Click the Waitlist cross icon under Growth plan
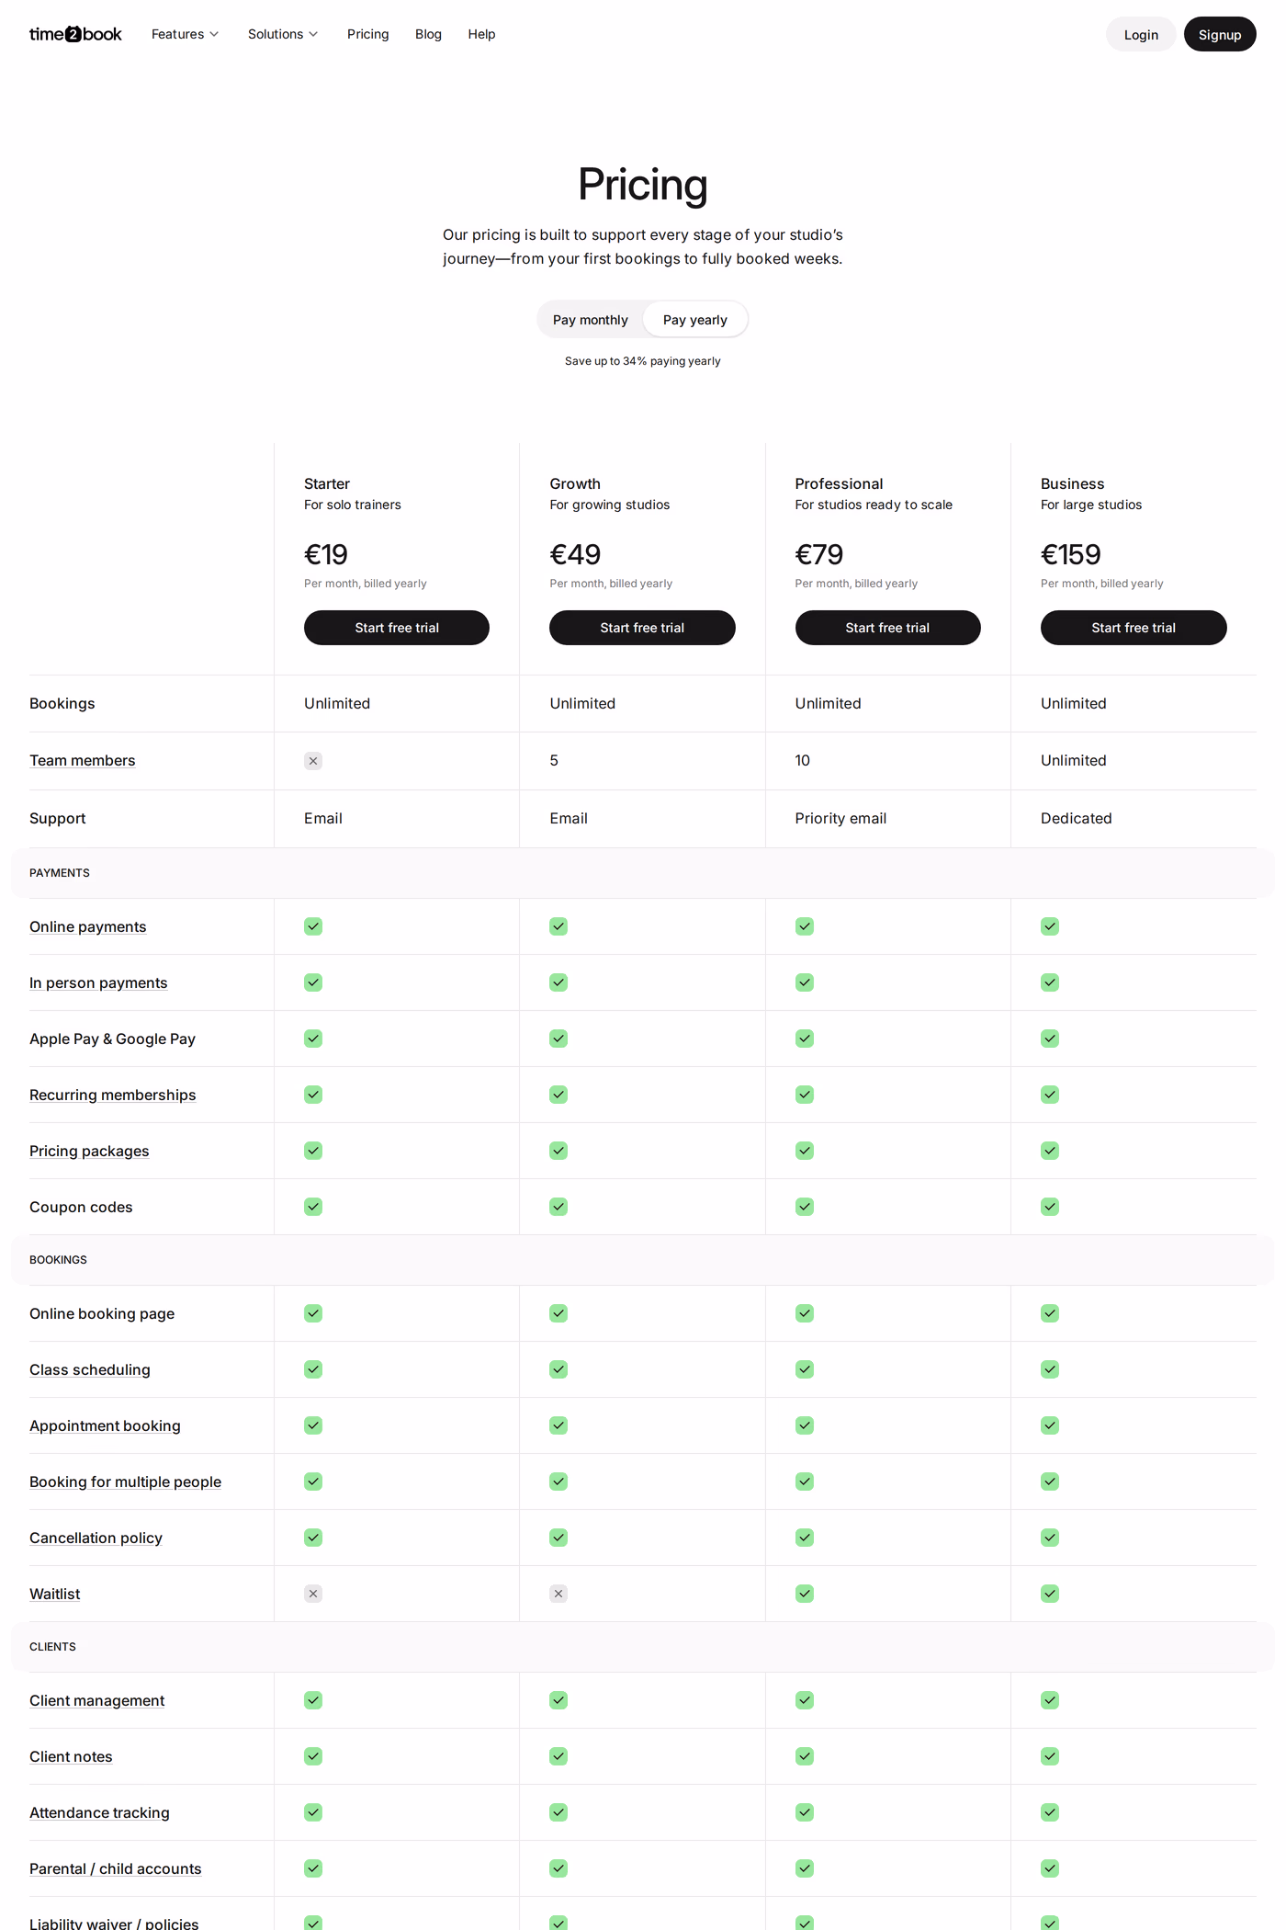Image resolution: width=1286 pixels, height=1930 pixels. tap(558, 1594)
